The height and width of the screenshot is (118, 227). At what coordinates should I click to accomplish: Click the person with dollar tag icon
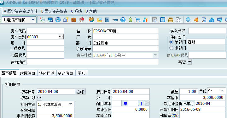145,20
